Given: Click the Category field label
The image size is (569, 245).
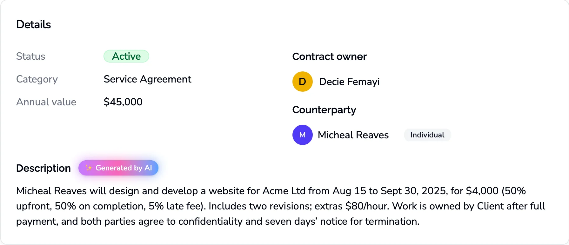Looking at the screenshot, I should coord(37,79).
